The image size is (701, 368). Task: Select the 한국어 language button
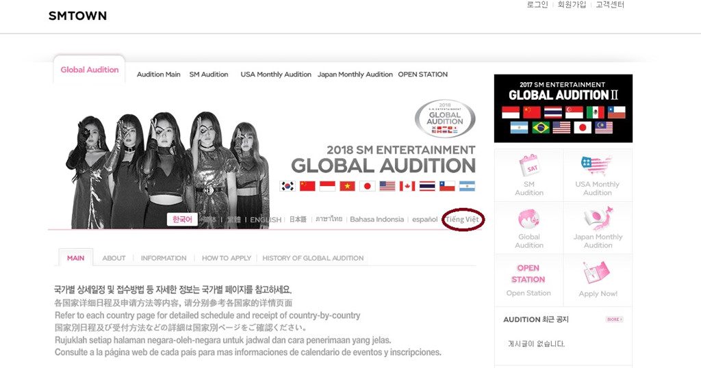182,220
